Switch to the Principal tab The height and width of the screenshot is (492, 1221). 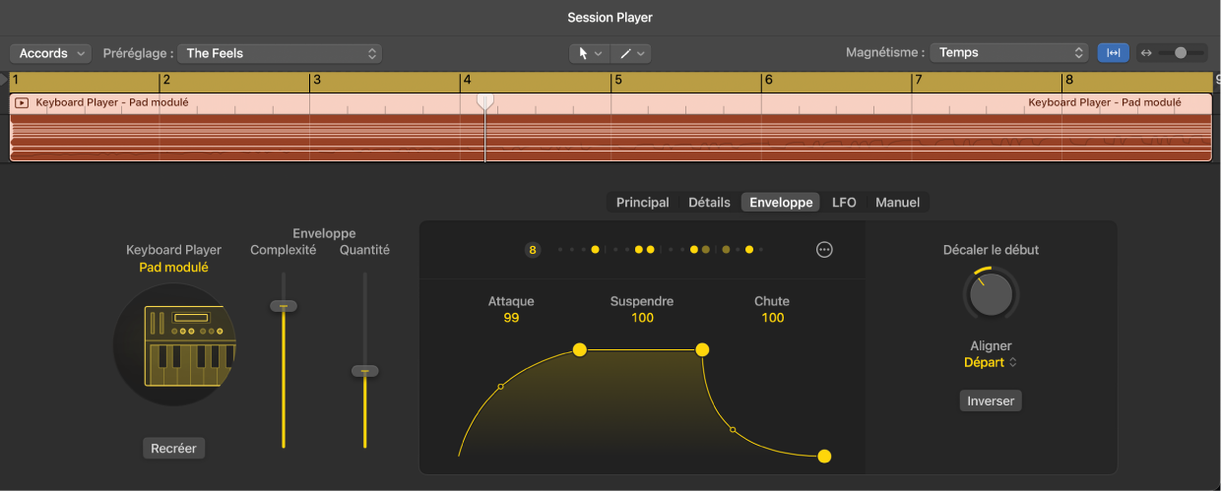point(642,203)
